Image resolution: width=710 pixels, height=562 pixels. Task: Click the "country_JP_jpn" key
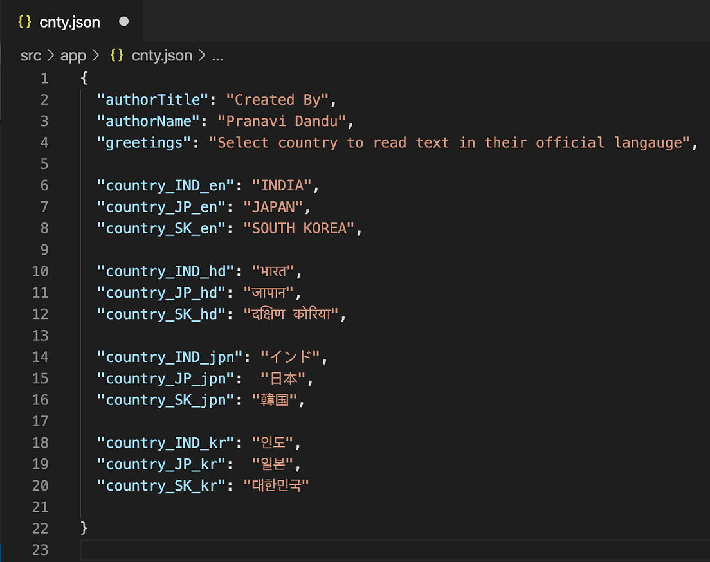[x=166, y=379]
